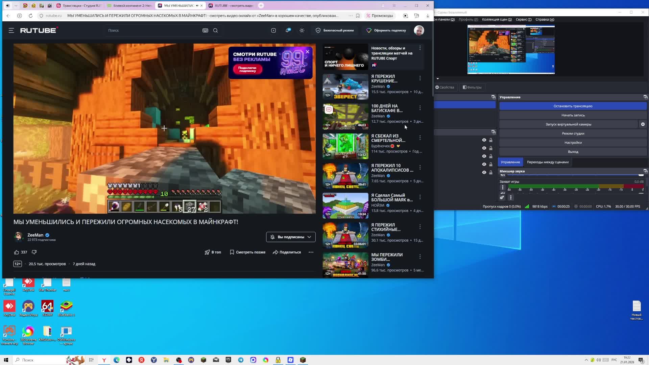This screenshot has width=649, height=365.
Task: Click the on-screen keyboard icon in search
Action: click(205, 30)
